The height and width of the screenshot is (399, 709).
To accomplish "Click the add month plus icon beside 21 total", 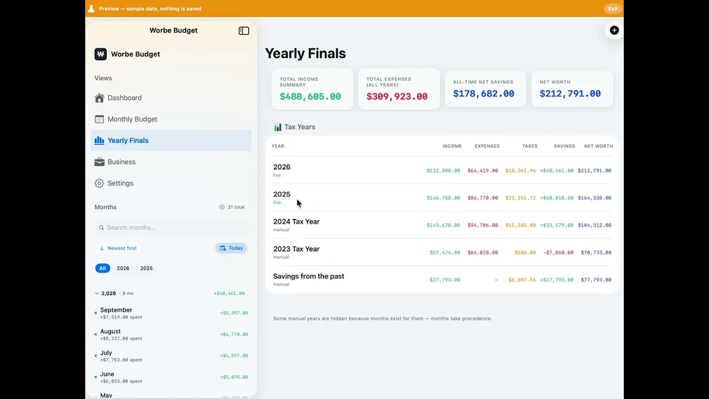I will pyautogui.click(x=222, y=207).
